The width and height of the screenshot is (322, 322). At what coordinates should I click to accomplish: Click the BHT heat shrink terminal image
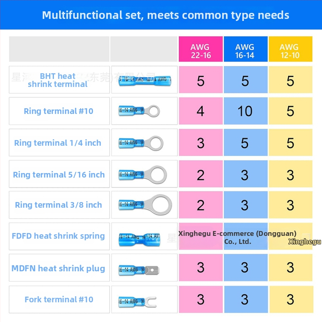(144, 80)
